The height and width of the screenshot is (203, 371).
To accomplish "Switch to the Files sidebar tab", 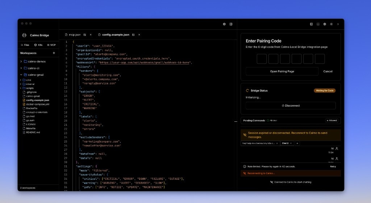I will pos(25,45).
